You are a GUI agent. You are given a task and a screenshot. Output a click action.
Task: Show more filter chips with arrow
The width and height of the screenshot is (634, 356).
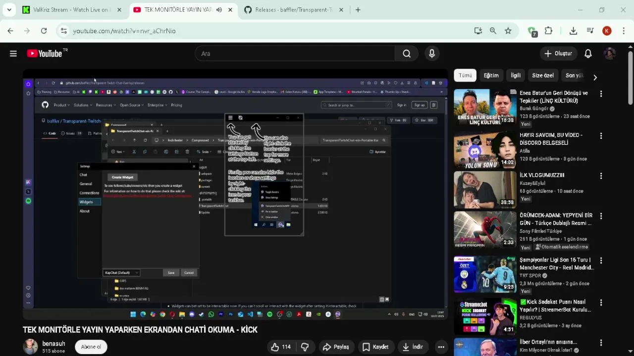595,77
